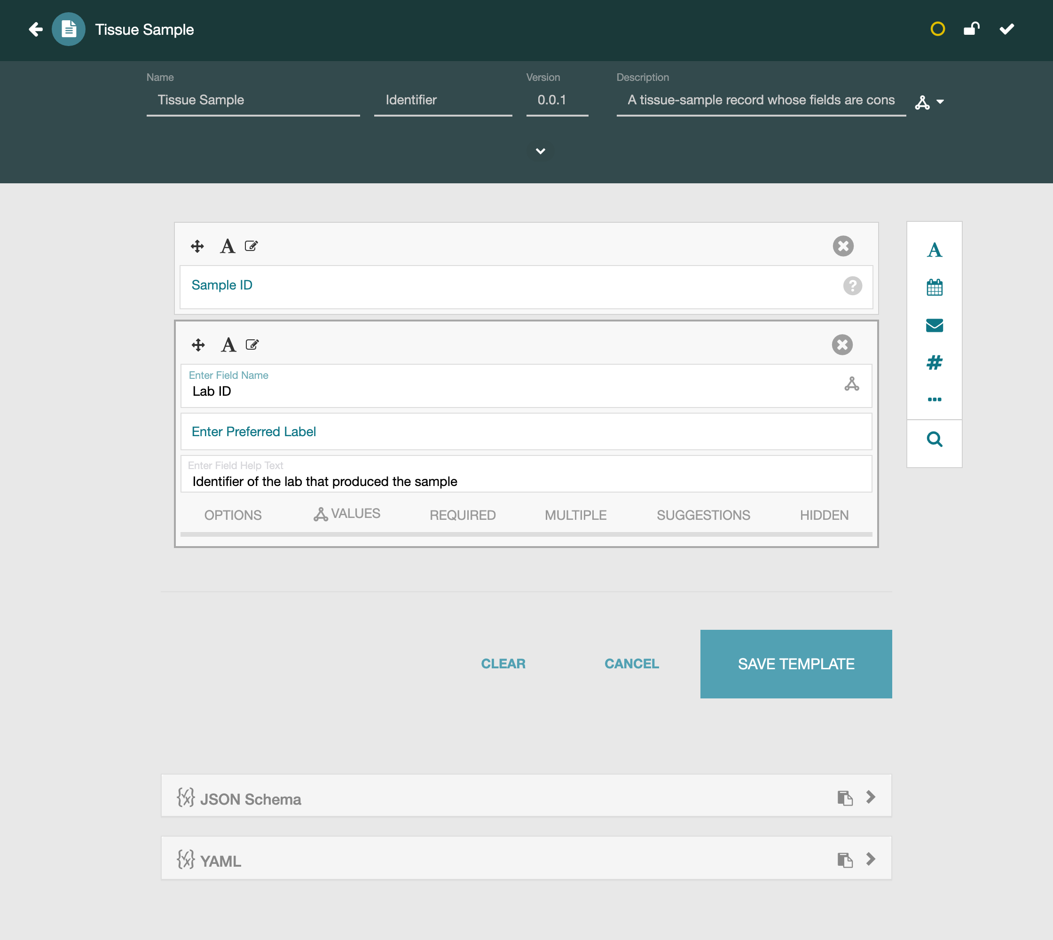The height and width of the screenshot is (940, 1053).
Task: Click the Description text field
Action: pos(761,100)
